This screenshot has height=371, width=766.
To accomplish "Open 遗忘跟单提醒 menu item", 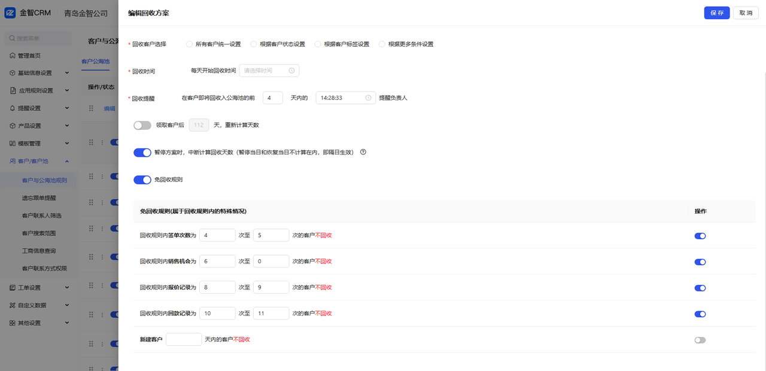I will coord(39,198).
